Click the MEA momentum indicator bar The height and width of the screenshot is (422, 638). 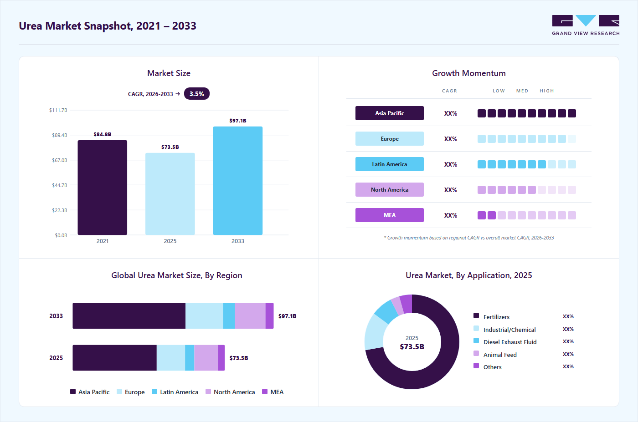(527, 215)
